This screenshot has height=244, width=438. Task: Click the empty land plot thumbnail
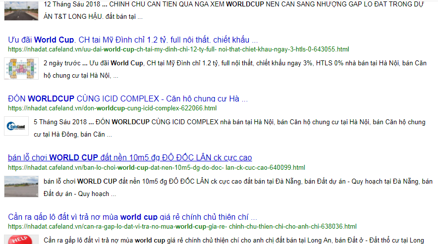(x=19, y=187)
